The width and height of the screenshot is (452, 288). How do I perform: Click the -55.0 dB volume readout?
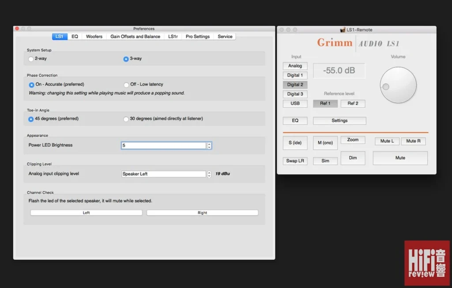coord(339,71)
